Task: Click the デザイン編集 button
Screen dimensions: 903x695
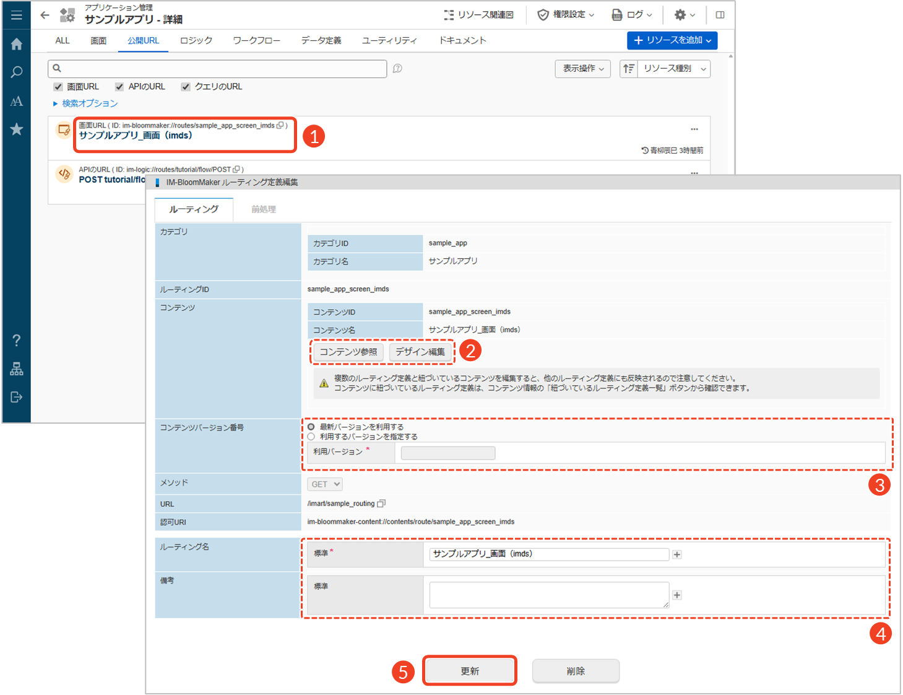Action: pos(420,352)
